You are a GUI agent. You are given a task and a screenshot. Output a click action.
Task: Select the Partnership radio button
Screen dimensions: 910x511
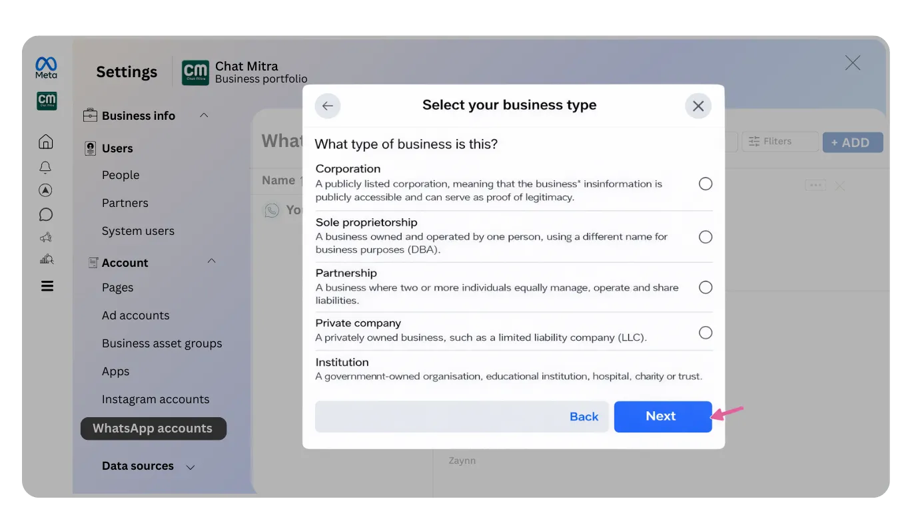tap(705, 287)
